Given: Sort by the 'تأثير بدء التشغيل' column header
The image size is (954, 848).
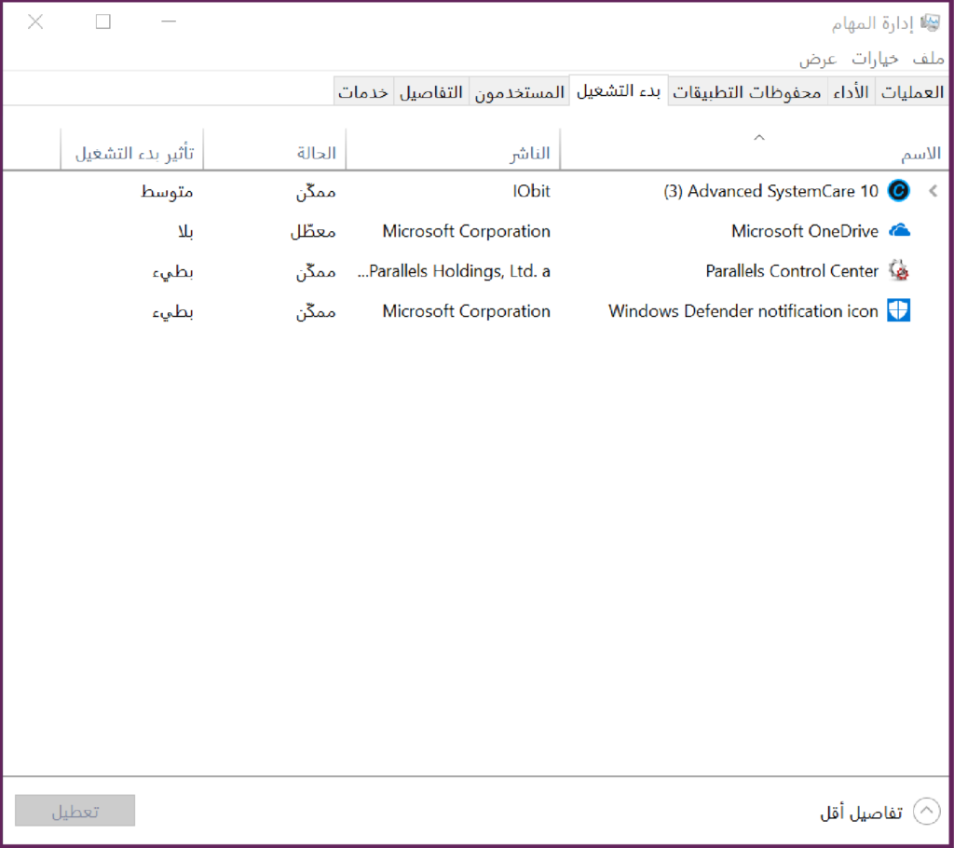Looking at the screenshot, I should click(x=132, y=150).
